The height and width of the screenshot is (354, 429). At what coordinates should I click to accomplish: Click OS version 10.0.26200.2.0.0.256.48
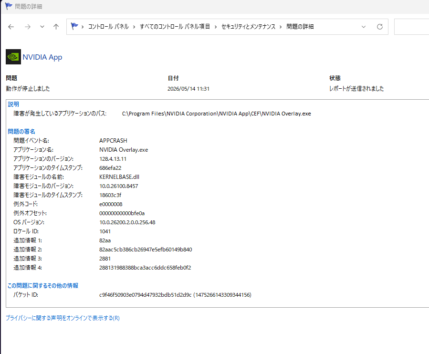click(x=127, y=222)
